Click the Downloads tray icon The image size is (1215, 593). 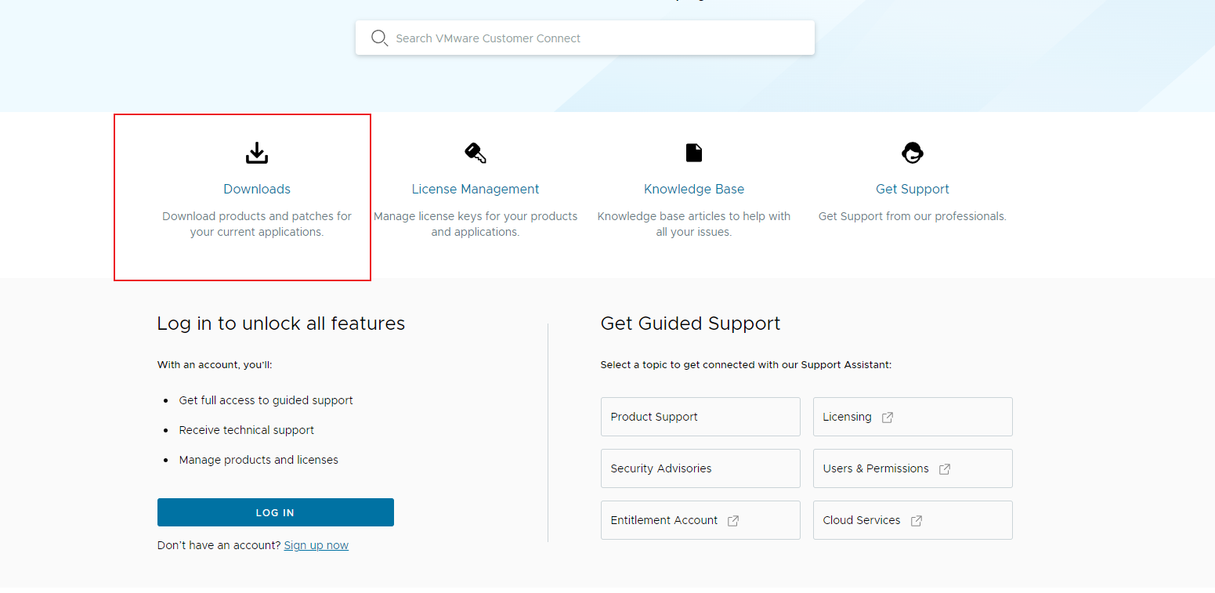click(x=257, y=153)
